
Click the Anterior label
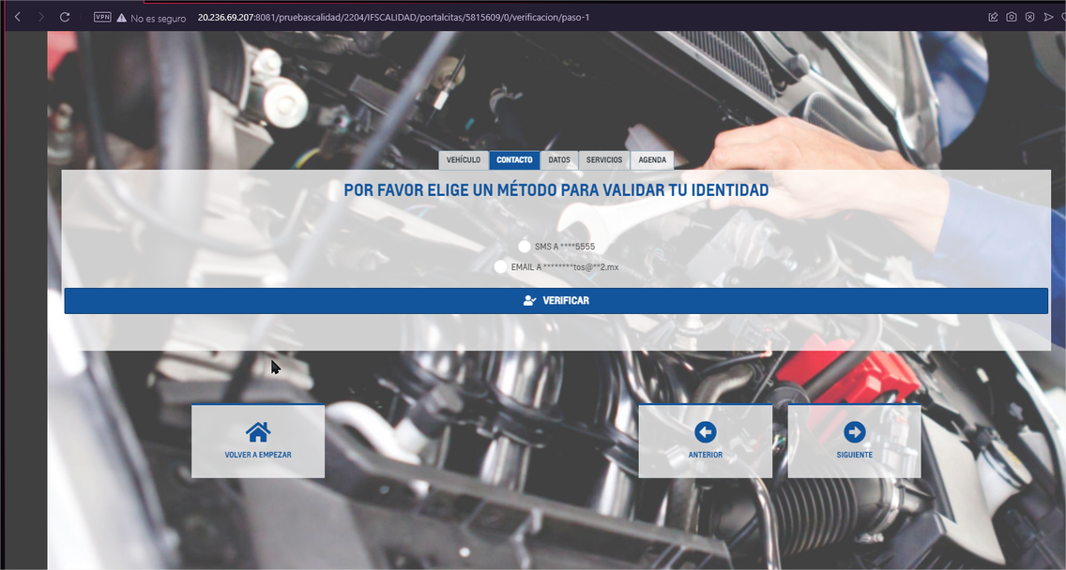coord(705,455)
